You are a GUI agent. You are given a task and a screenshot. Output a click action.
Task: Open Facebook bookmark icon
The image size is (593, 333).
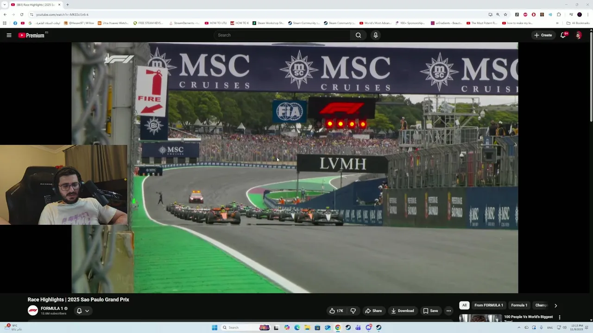click(x=15, y=23)
